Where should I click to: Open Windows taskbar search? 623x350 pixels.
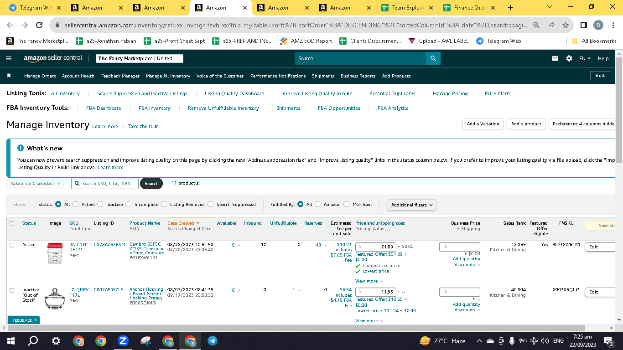click(x=33, y=341)
